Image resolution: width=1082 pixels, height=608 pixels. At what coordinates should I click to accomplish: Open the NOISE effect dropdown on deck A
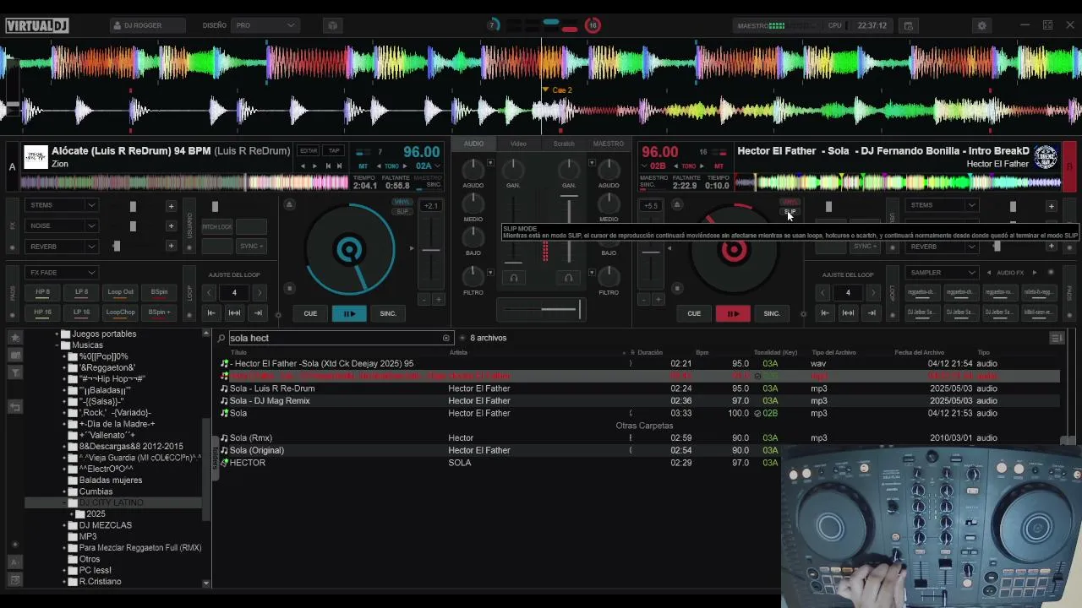coord(63,225)
